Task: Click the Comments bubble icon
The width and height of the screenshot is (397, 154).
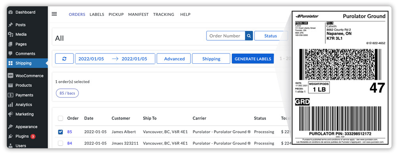Action: coord(10,53)
